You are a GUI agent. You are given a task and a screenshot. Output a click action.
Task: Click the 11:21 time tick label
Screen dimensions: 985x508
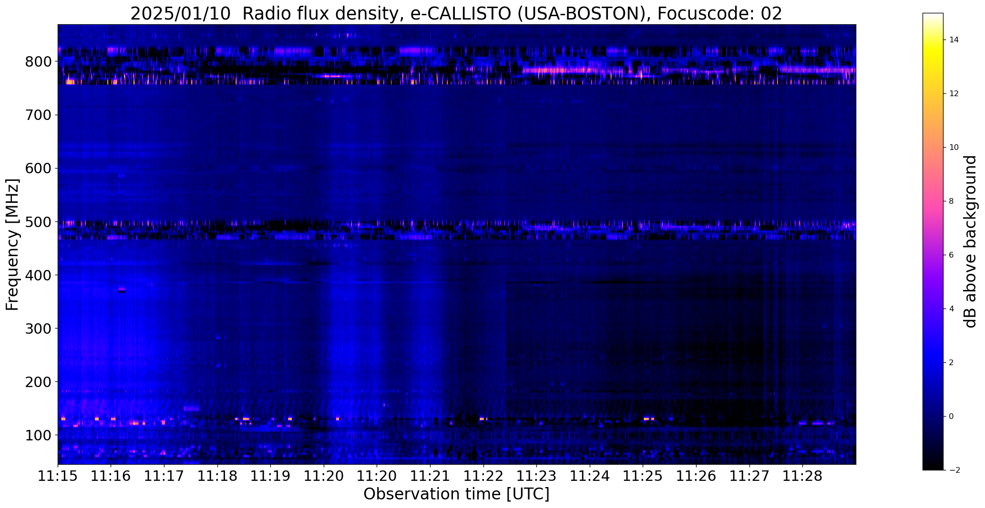[430, 477]
